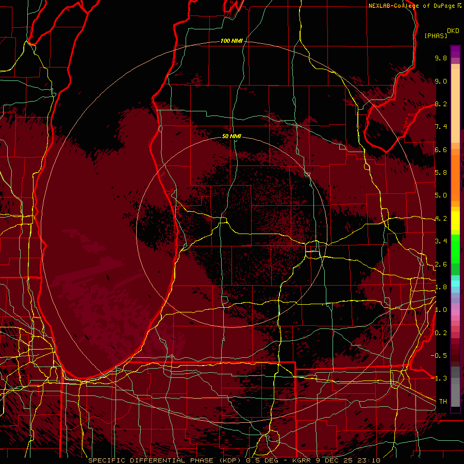This screenshot has width=464, height=464.
Task: Click the 9.8 scale value
Action: point(441,58)
